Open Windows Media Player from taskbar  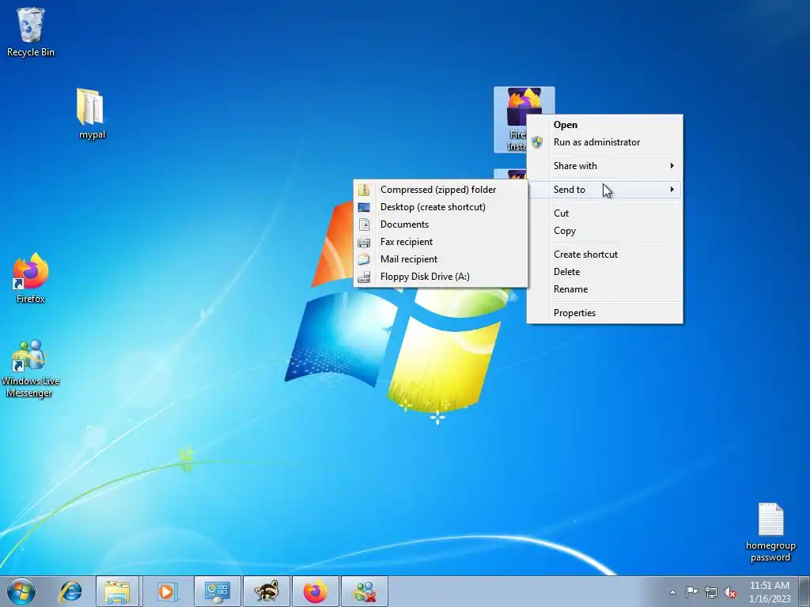[166, 591]
